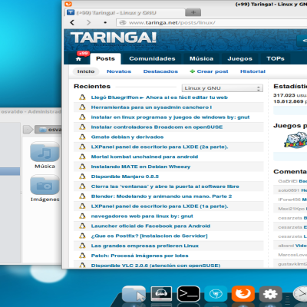Screen dimensions: 307x307
Task: Click the Taringa favicon on the browser tab
Action: (71, 12)
